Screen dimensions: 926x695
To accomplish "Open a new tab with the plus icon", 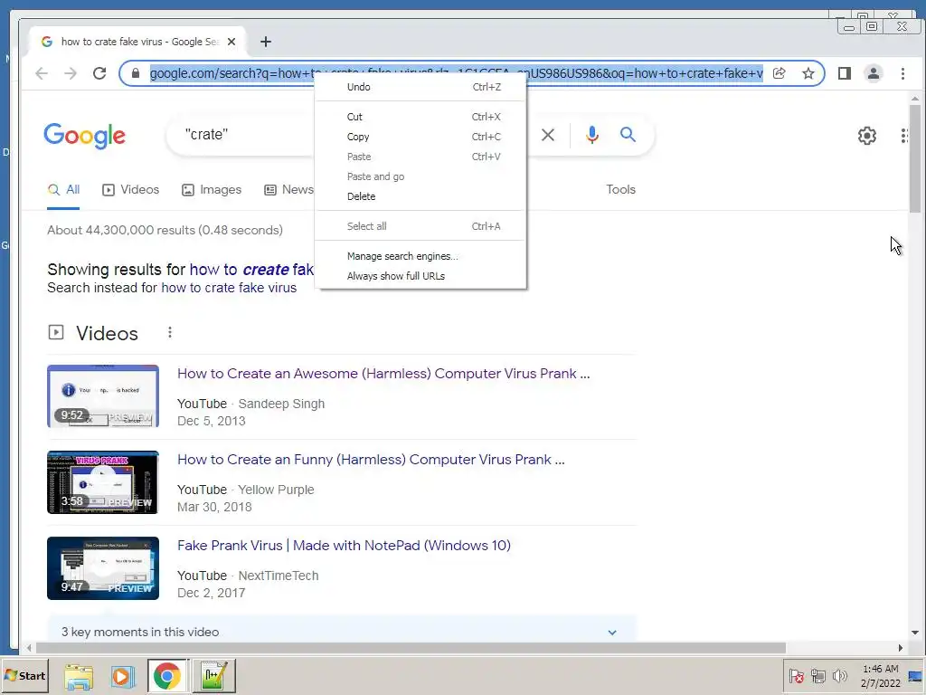I will (266, 42).
